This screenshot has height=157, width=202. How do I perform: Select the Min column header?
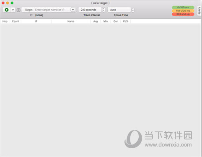[x=106, y=21]
